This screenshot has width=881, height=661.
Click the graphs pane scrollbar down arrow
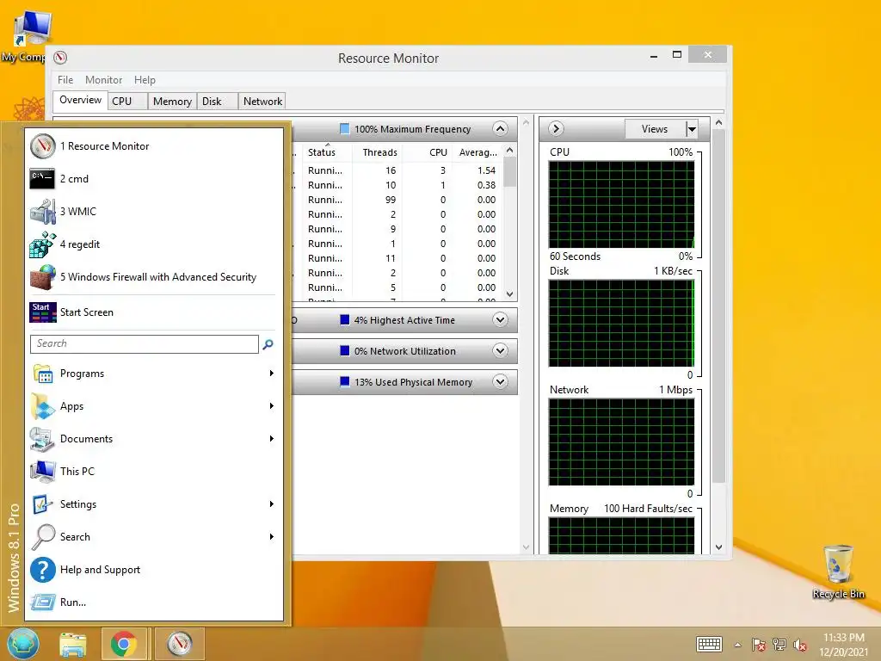point(718,547)
